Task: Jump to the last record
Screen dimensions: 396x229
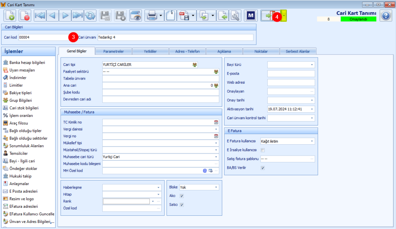Action: (x=78, y=16)
